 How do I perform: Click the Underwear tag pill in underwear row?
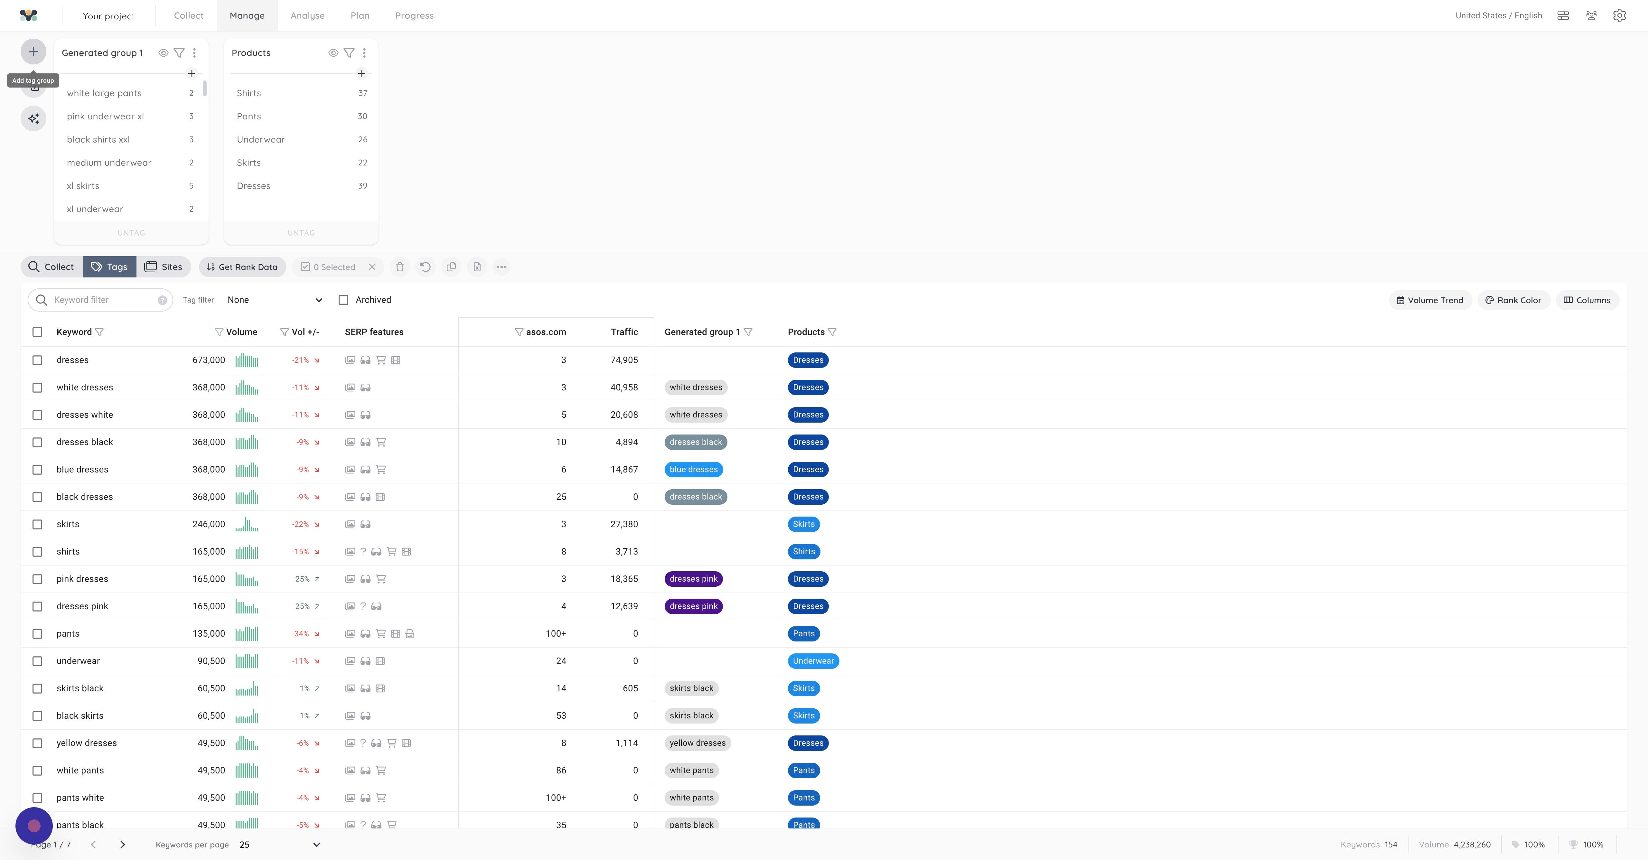pos(813,661)
